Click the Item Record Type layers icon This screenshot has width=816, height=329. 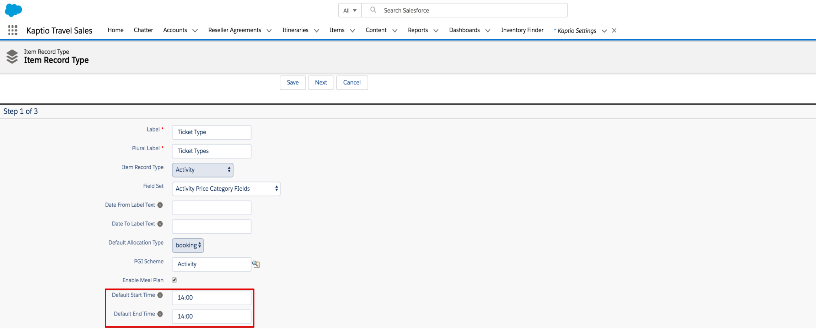tap(12, 56)
